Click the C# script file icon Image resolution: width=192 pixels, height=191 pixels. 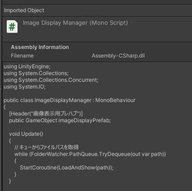click(12, 27)
